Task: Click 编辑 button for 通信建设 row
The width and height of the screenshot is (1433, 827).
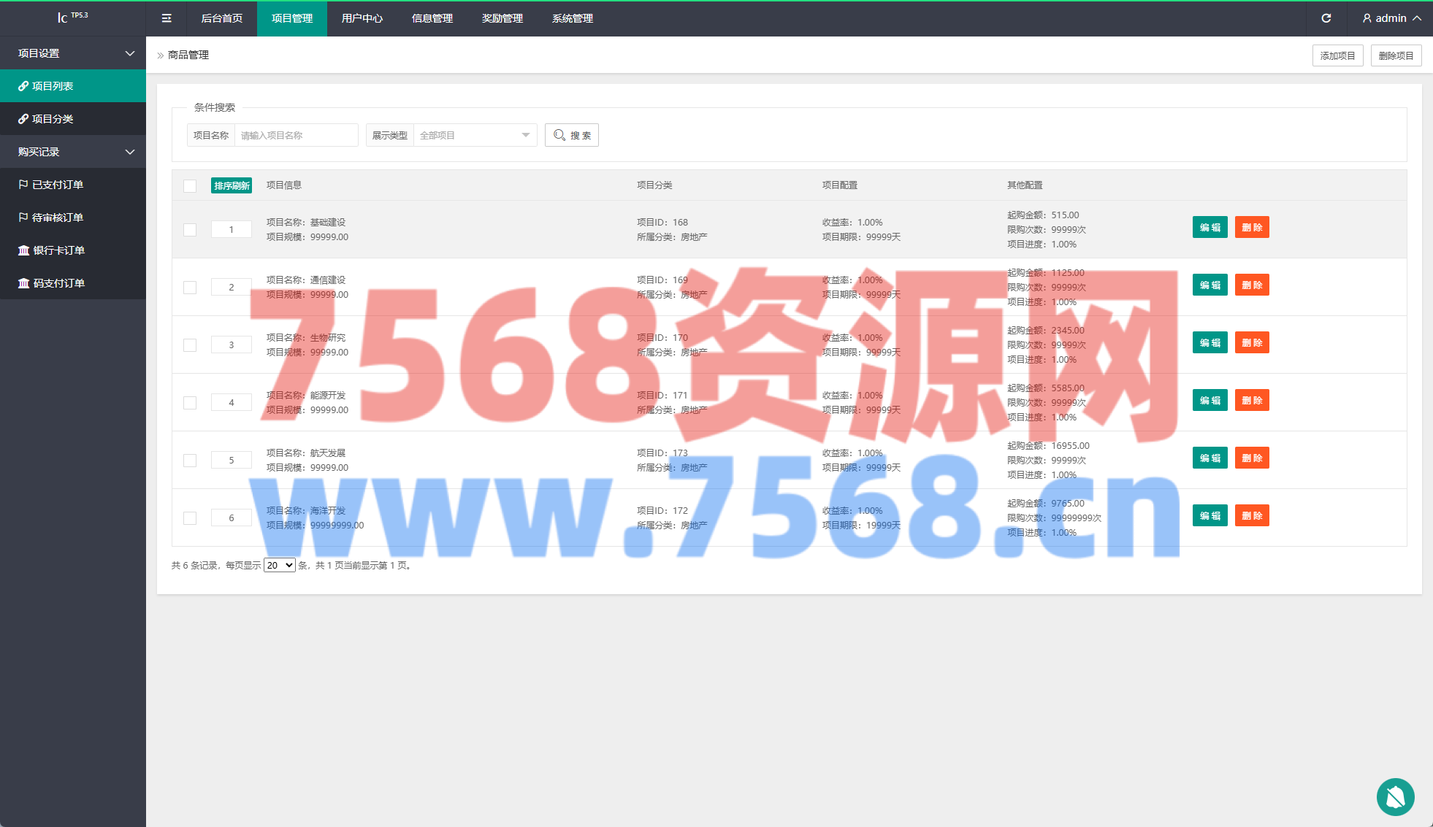Action: coord(1210,285)
